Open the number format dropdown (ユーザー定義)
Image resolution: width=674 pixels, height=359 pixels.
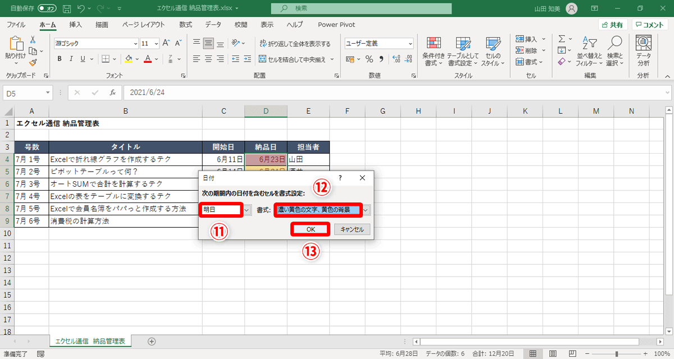pos(411,43)
